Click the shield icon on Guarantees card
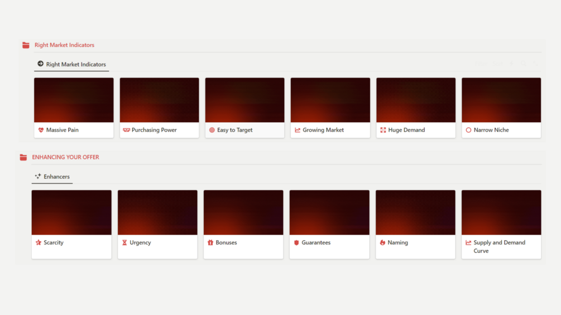Image resolution: width=561 pixels, height=315 pixels. pos(296,243)
